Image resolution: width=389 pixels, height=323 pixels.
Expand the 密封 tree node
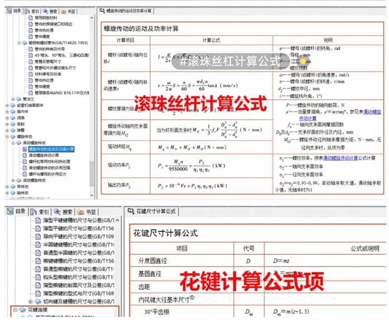(x=7, y=124)
